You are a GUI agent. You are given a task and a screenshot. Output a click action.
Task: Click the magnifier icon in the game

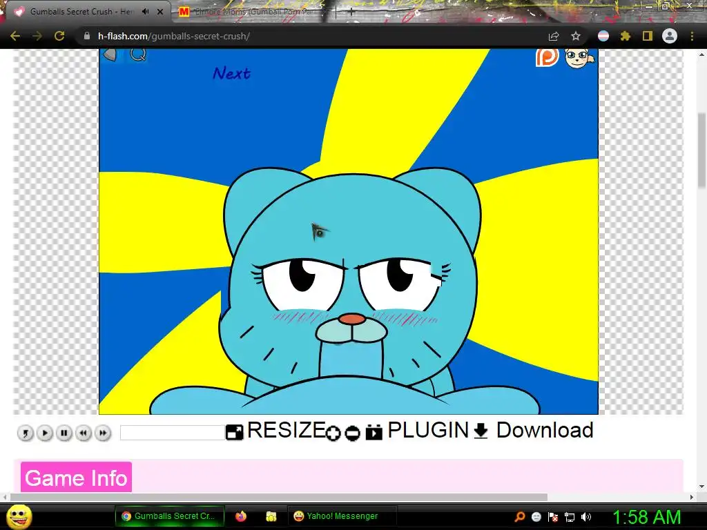(138, 55)
